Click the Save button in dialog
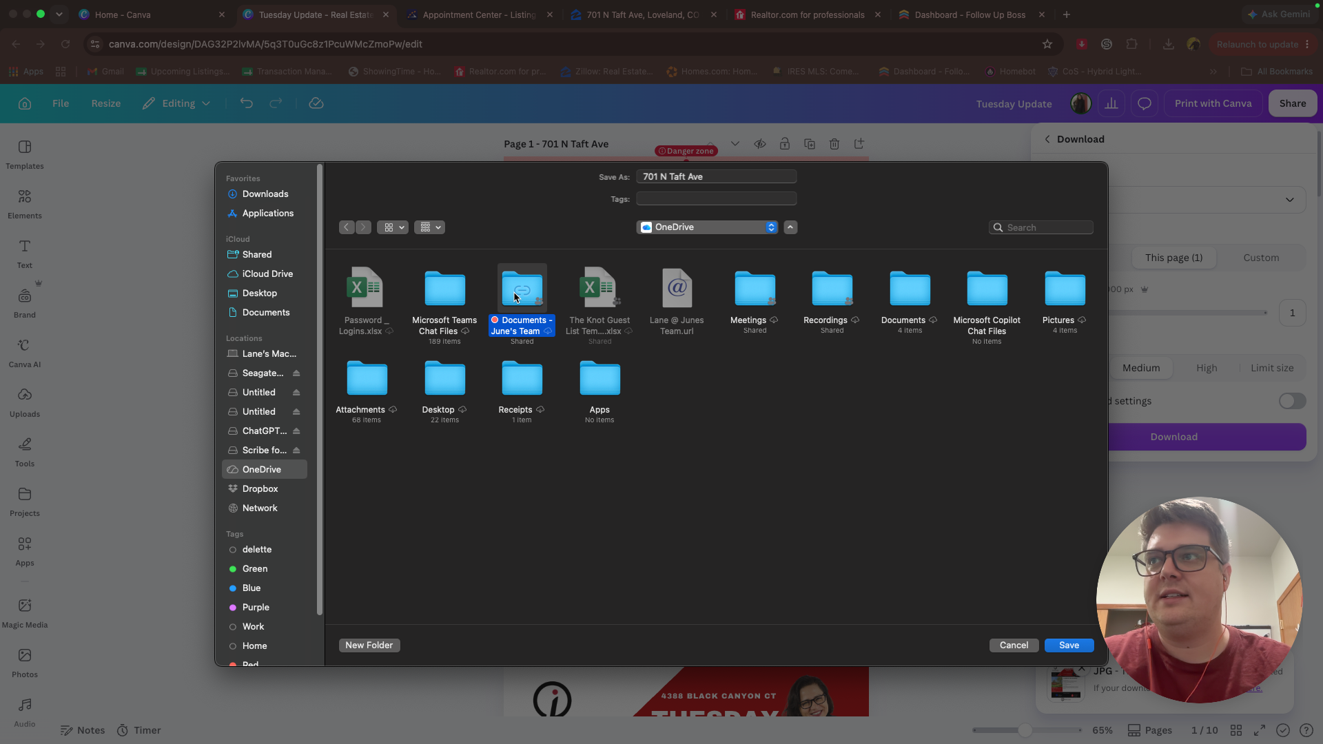1323x744 pixels. (1069, 645)
